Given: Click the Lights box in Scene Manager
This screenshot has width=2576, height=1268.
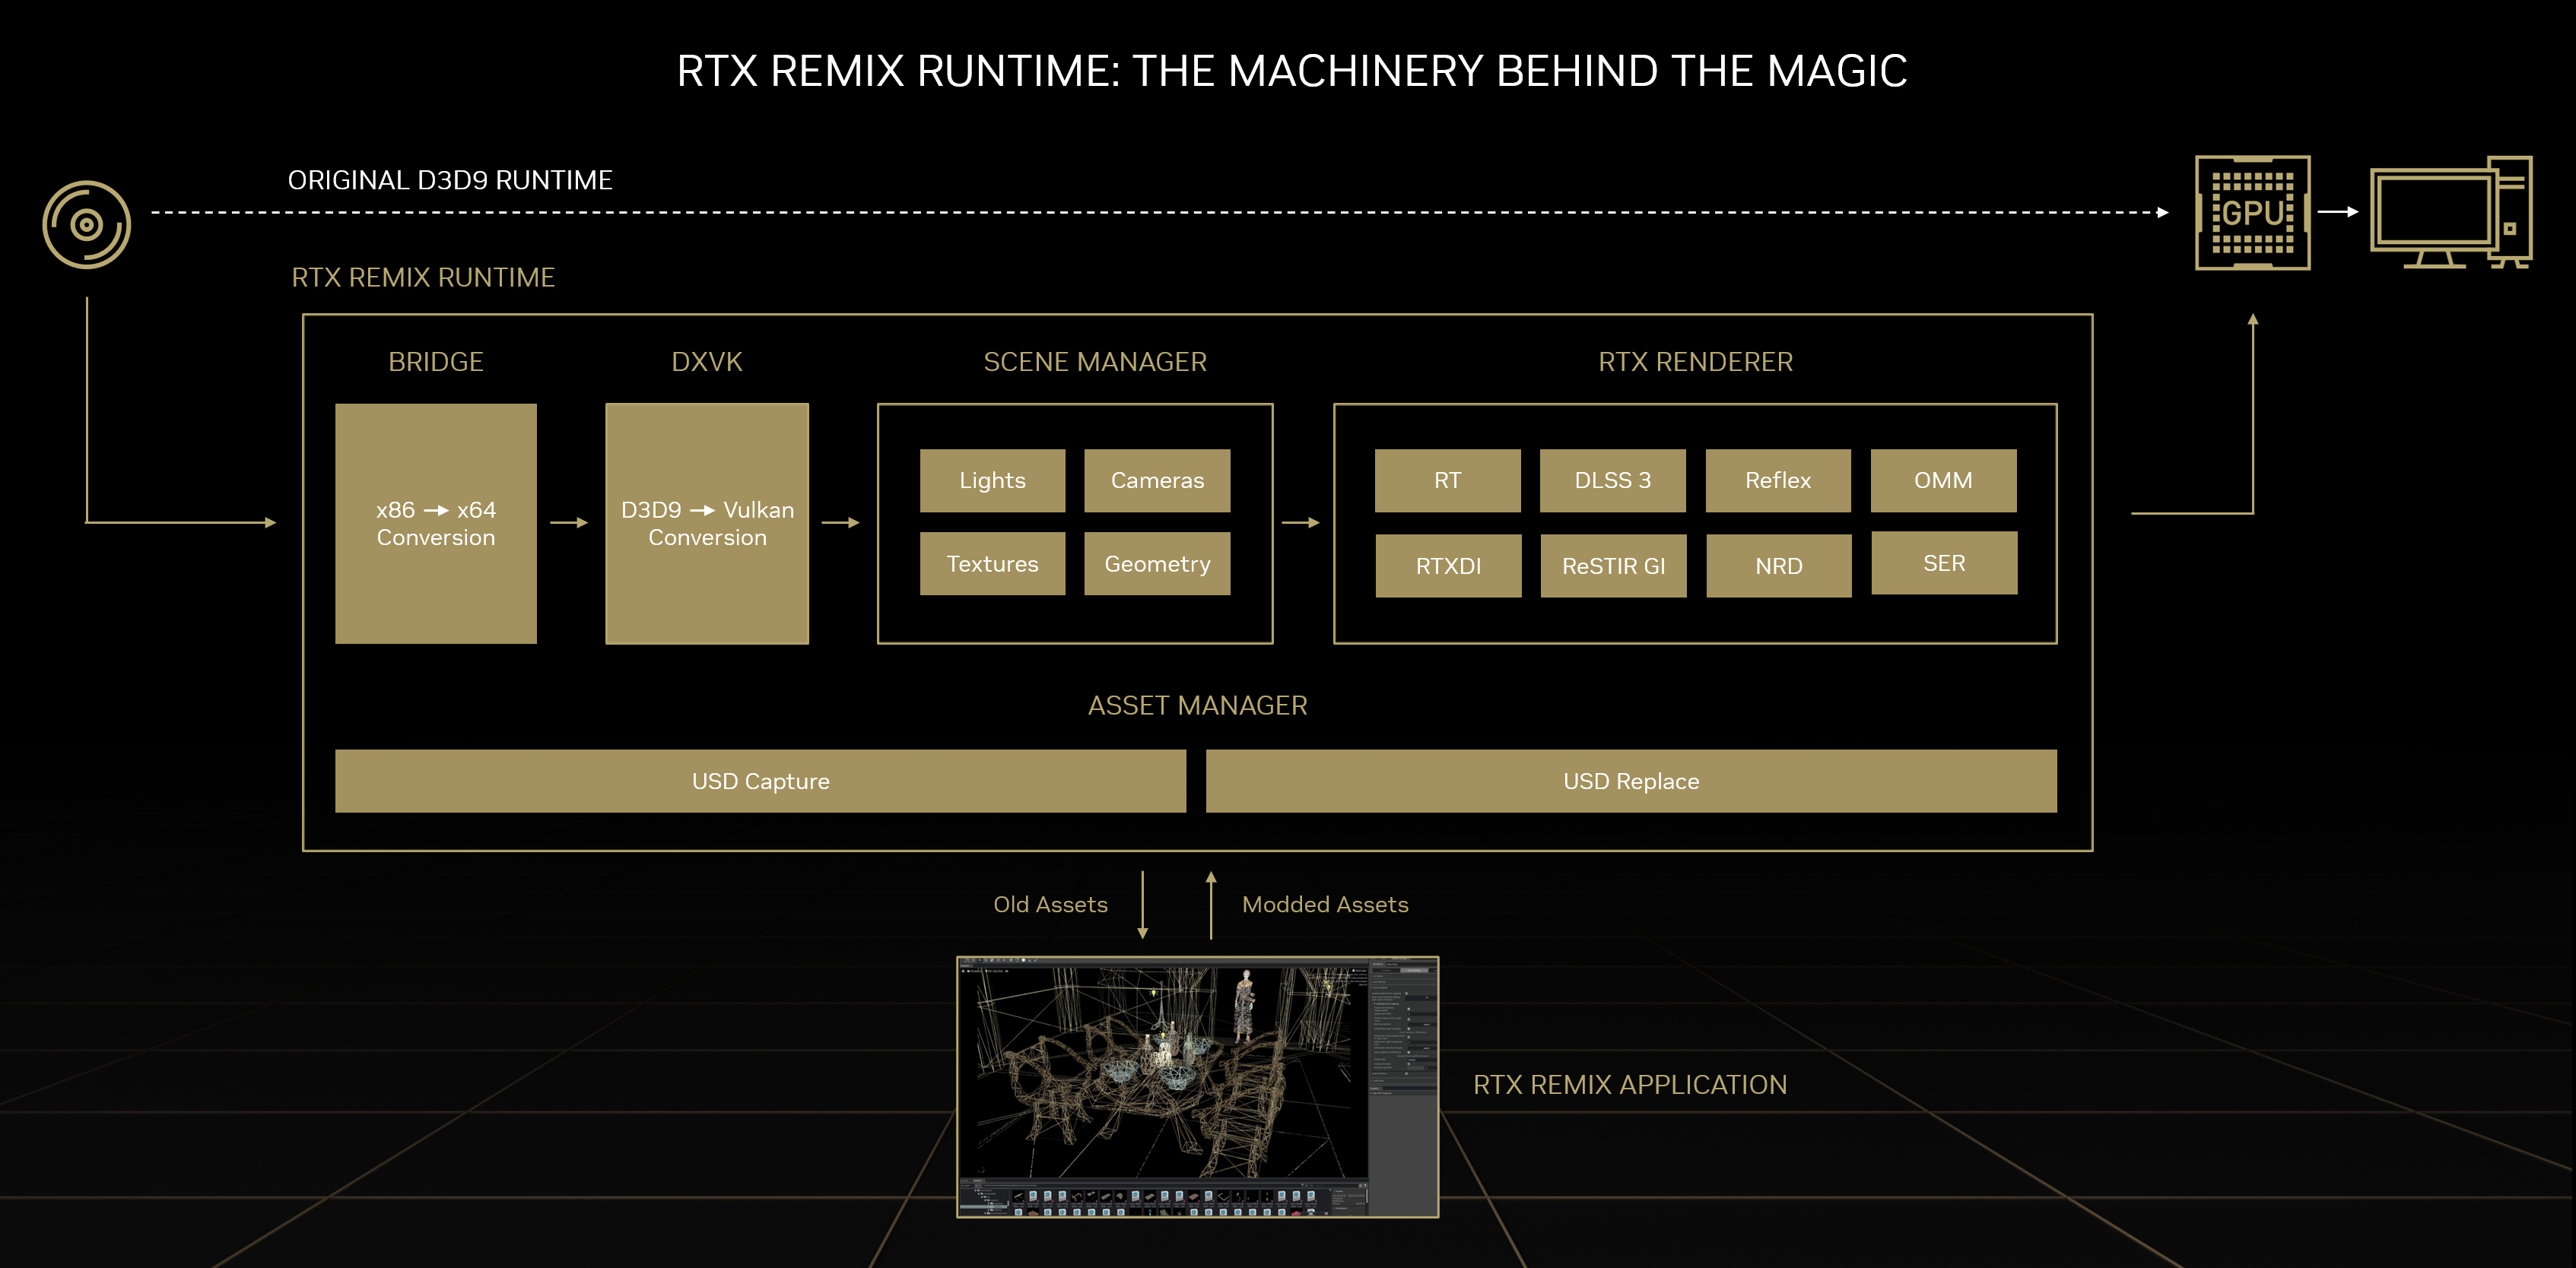Looking at the screenshot, I should [x=992, y=480].
